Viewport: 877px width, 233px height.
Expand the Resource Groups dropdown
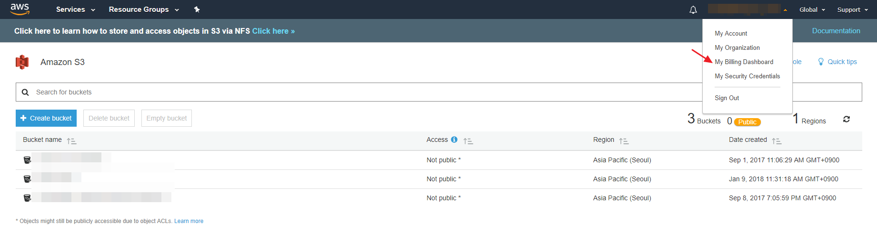(x=143, y=9)
